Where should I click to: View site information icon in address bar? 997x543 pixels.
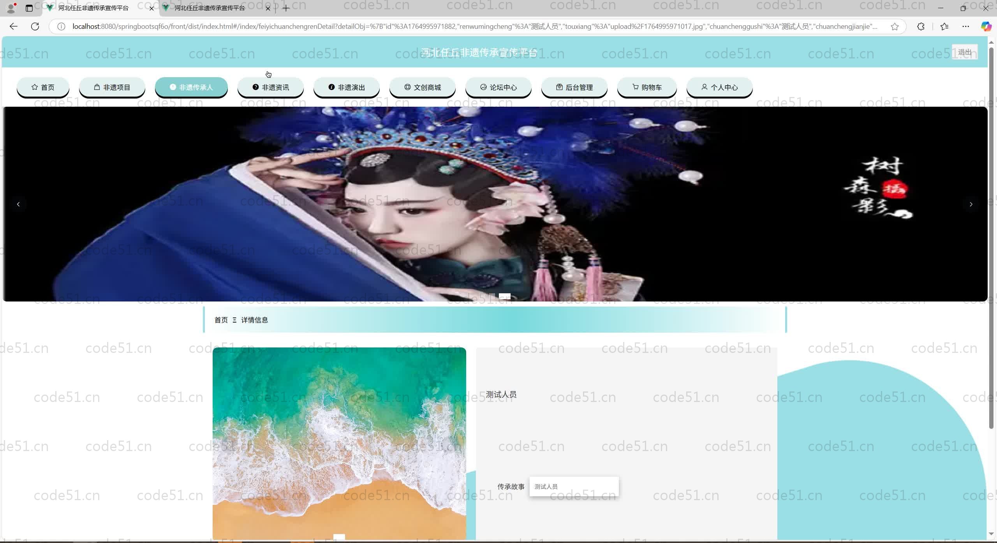61,26
